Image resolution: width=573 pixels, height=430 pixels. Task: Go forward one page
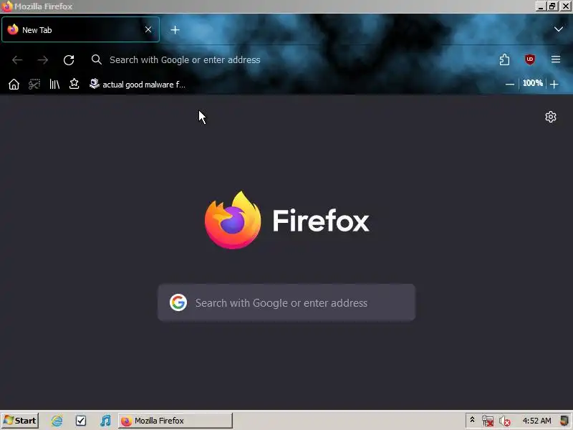pyautogui.click(x=43, y=59)
